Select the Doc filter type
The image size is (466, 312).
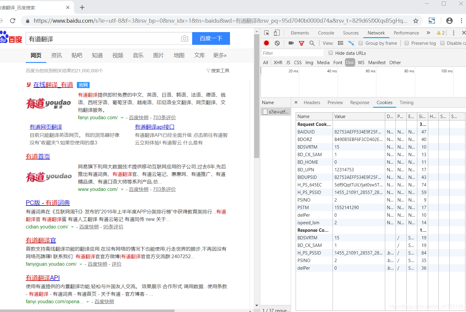[350, 62]
